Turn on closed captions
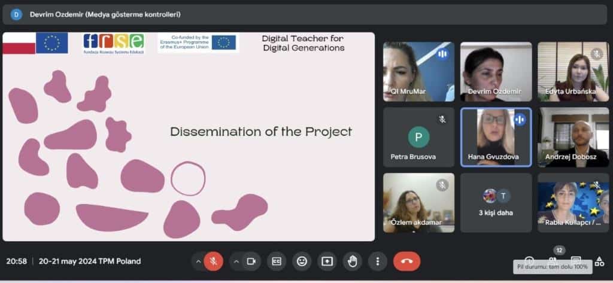 (x=277, y=261)
